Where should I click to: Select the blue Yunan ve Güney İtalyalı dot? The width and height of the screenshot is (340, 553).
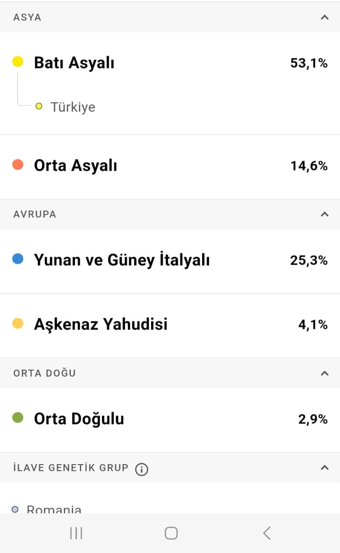click(17, 259)
